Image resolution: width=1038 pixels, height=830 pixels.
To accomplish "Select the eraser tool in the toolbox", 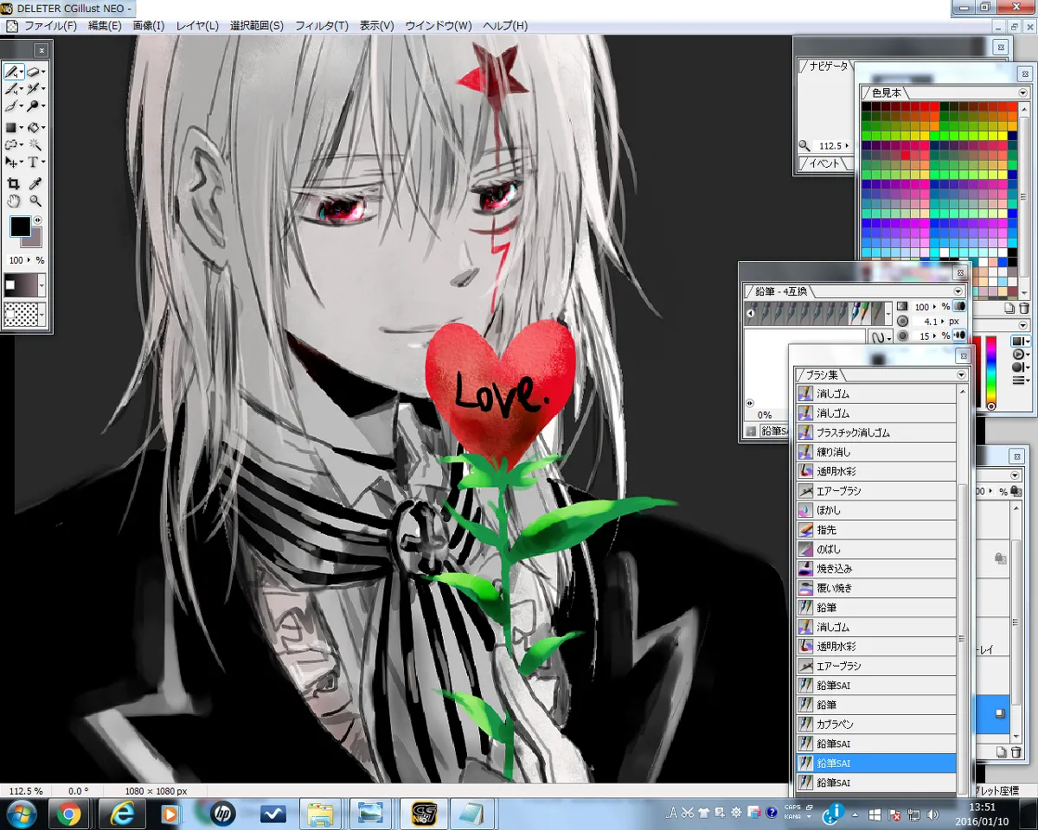I will (34, 72).
